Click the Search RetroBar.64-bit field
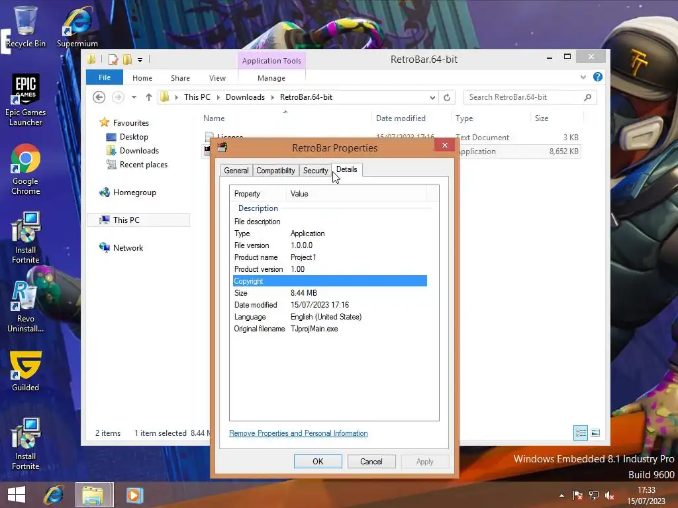 pos(530,97)
